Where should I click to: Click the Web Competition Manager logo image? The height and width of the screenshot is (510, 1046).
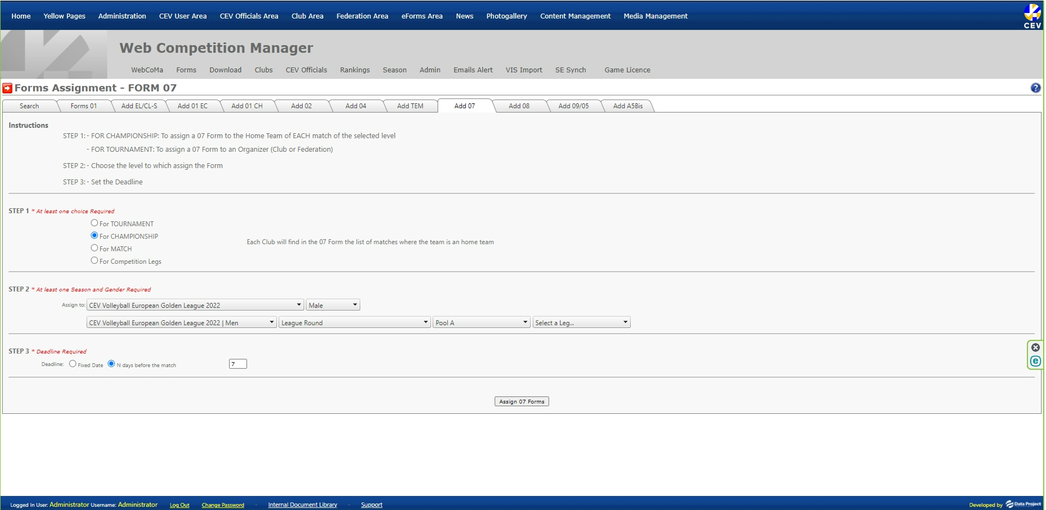54,54
